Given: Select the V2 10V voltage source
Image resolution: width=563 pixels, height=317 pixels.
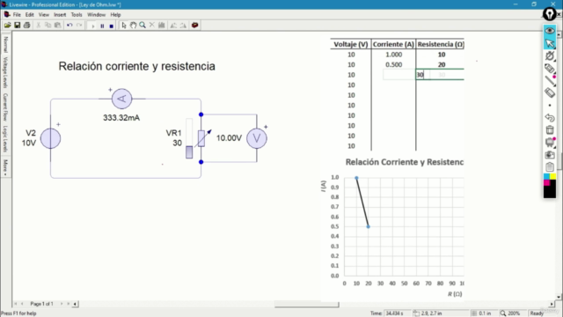Looking at the screenshot, I should [x=50, y=138].
